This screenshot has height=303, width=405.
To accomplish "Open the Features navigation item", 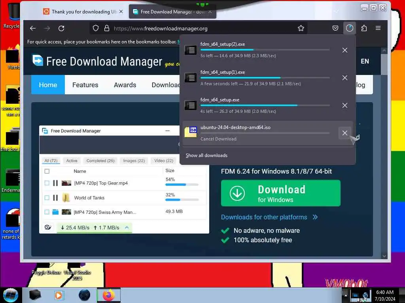I will click(x=85, y=85).
